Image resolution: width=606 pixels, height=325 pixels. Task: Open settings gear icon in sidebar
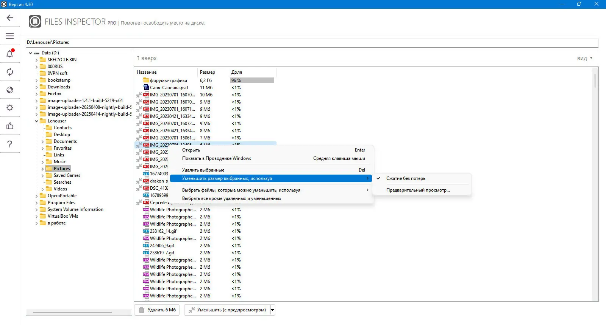click(x=10, y=108)
